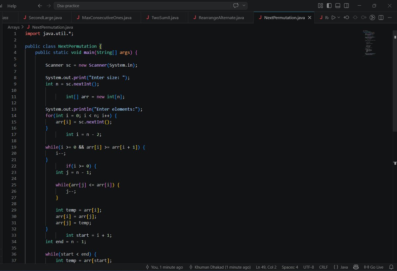This screenshot has width=397, height=271.
Task: Open commit info by Khuman Dhakad
Action: [x=220, y=267]
